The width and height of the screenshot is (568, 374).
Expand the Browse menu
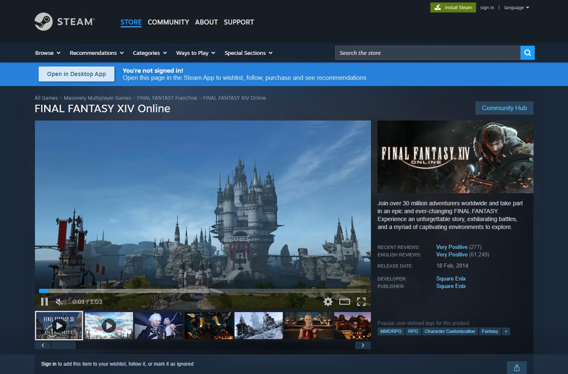pos(48,53)
